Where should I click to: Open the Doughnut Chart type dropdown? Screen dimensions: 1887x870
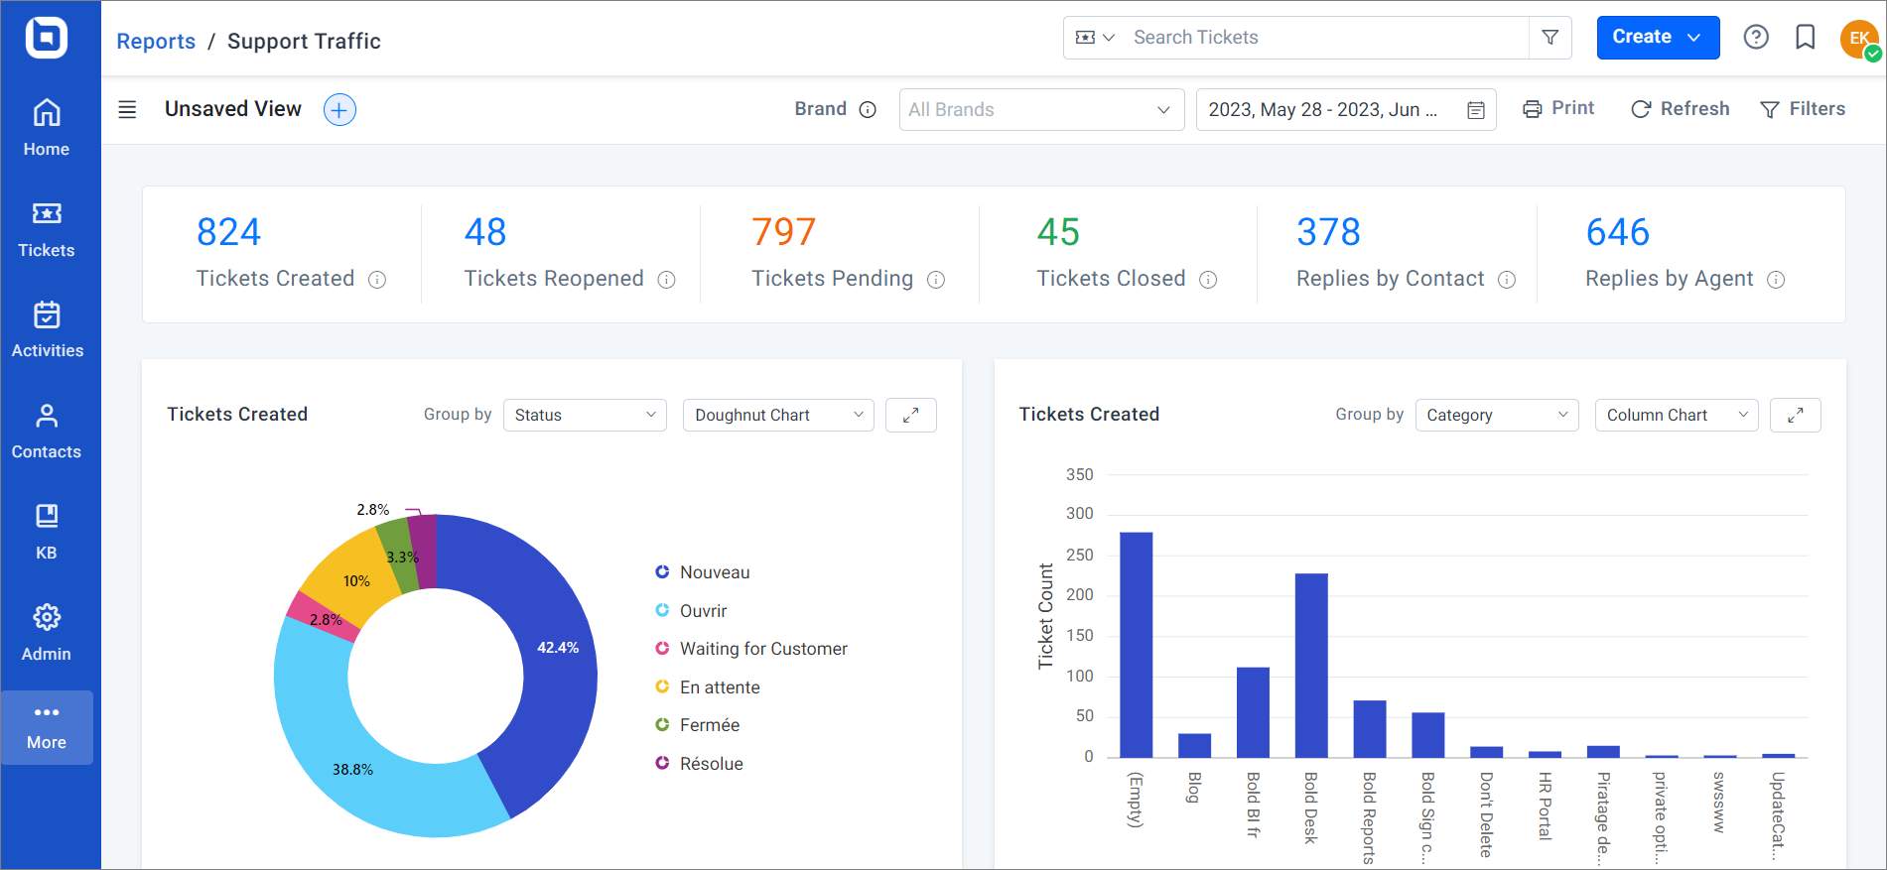coord(778,415)
